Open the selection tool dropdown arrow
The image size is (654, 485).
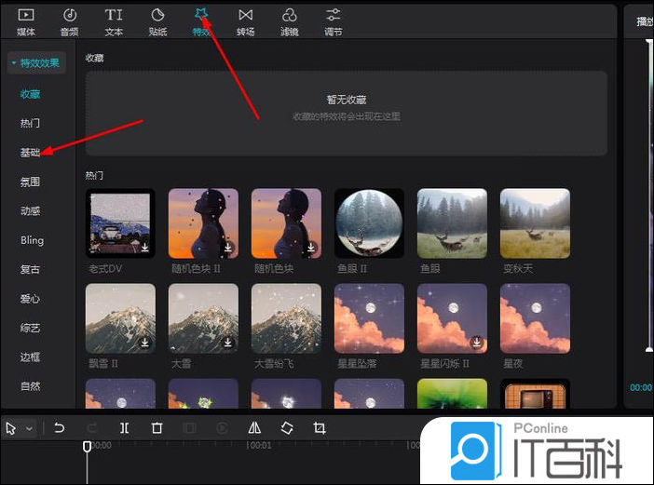30,429
